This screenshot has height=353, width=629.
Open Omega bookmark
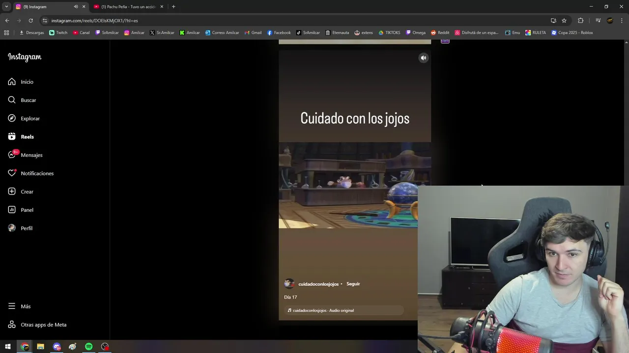[x=416, y=33]
